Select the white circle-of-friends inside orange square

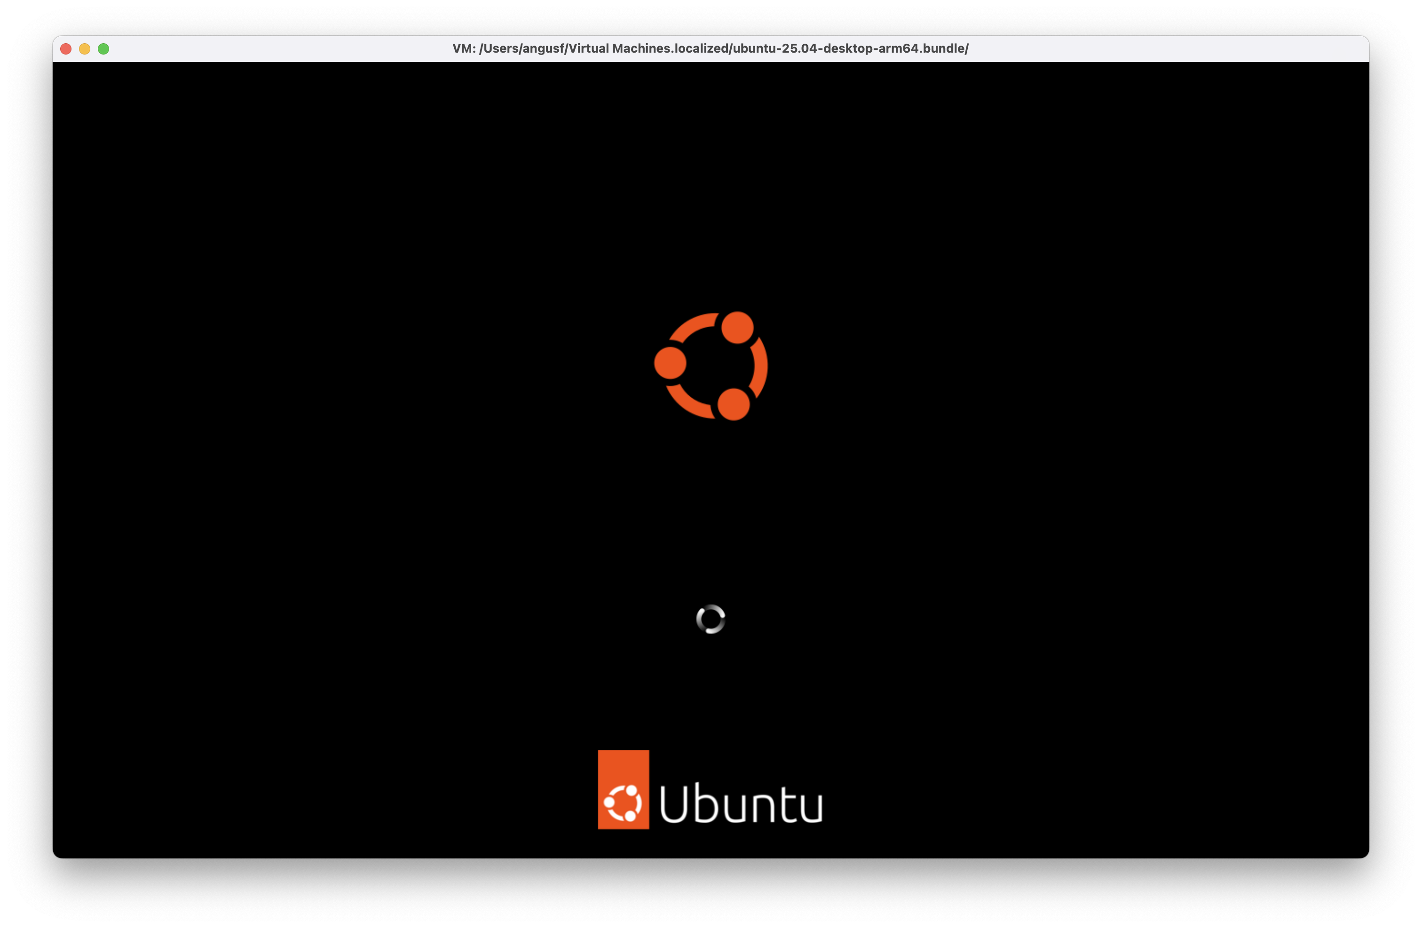[623, 804]
